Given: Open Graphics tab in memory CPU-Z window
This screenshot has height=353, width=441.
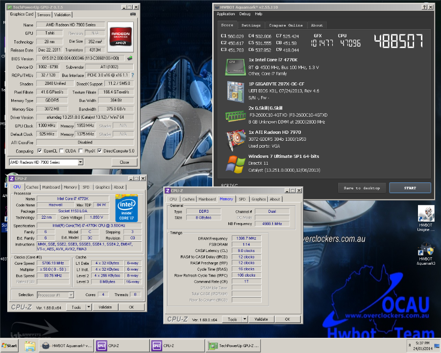Looking at the screenshot, I should click(258, 199).
